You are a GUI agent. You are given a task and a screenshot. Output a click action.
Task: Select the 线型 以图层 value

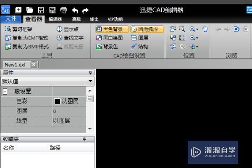pos(69,121)
